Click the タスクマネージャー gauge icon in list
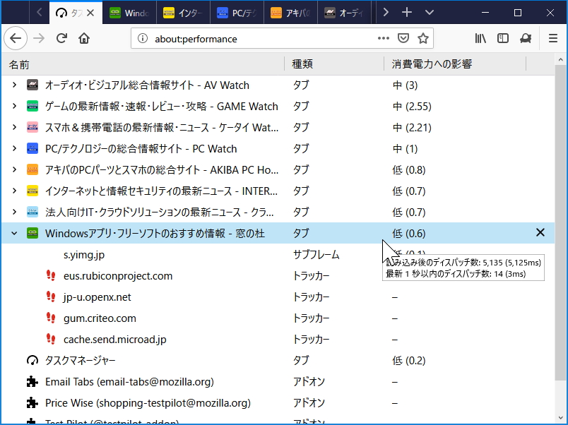Viewport: 568px width, 425px height. (x=32, y=360)
